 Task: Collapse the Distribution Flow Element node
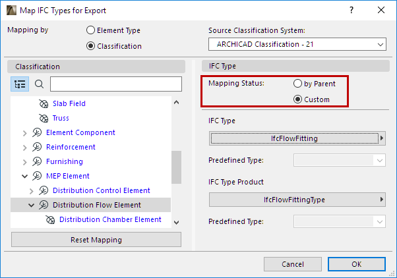[x=32, y=205]
